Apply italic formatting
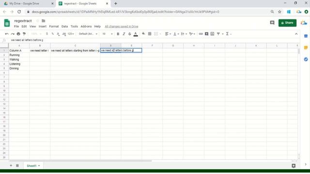Image resolution: width=310 pixels, height=174 pixels. pos(124,34)
